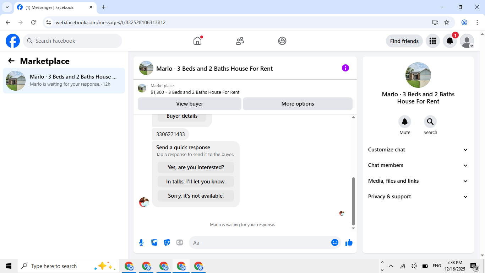This screenshot has width=485, height=273.
Task: Send a thumbs-up like
Action: (349, 242)
